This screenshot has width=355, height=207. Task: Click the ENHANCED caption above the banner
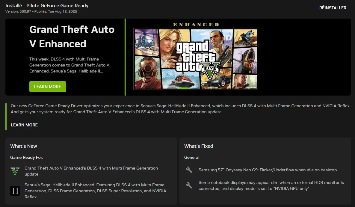click(196, 25)
